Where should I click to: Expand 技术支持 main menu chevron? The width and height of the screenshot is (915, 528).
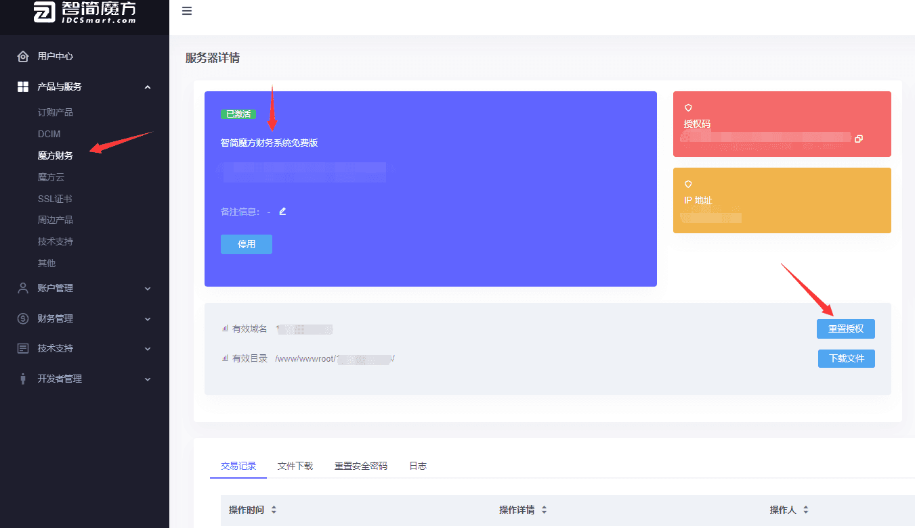(x=148, y=349)
